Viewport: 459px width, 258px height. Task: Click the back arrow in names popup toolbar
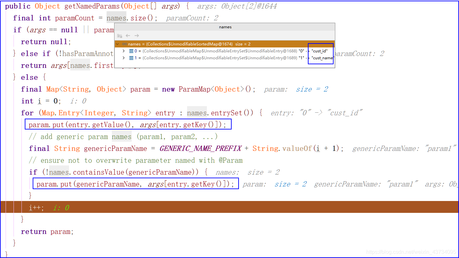[128, 36]
